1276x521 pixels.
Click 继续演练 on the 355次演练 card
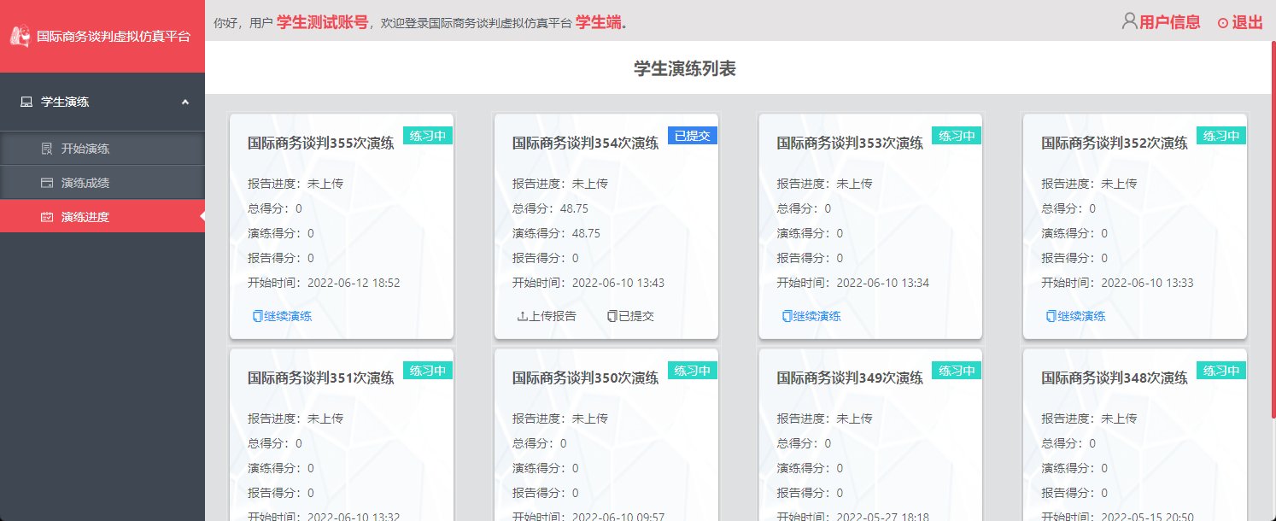pyautogui.click(x=288, y=316)
